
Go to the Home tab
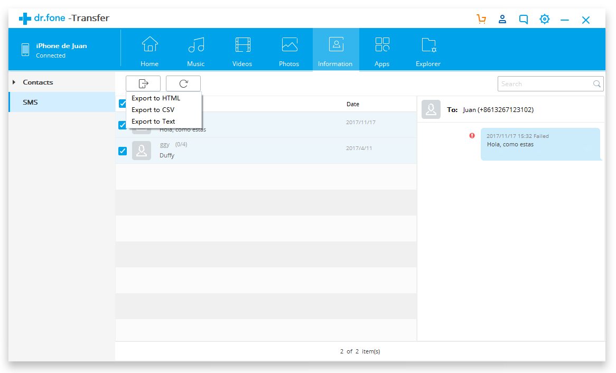(150, 51)
